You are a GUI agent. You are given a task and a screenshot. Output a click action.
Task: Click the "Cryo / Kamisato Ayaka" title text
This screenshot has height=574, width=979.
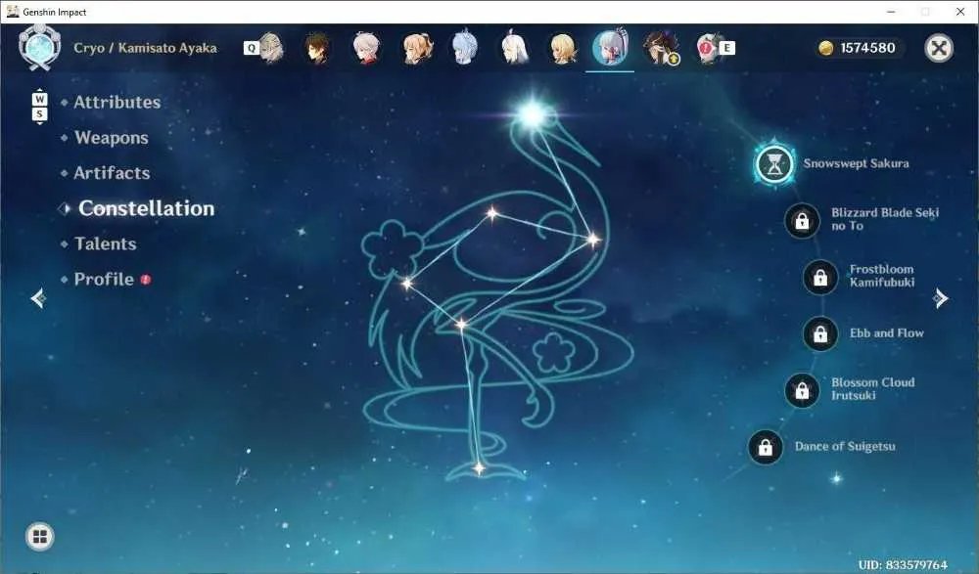pyautogui.click(x=146, y=48)
